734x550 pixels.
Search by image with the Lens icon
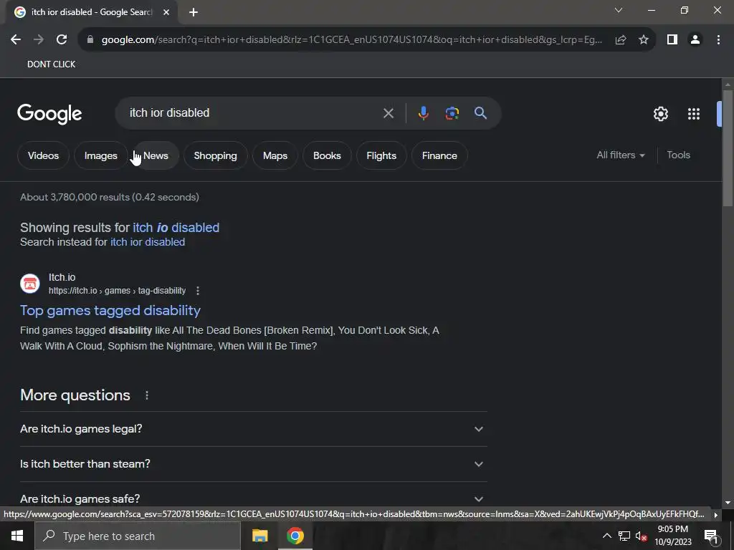point(452,113)
